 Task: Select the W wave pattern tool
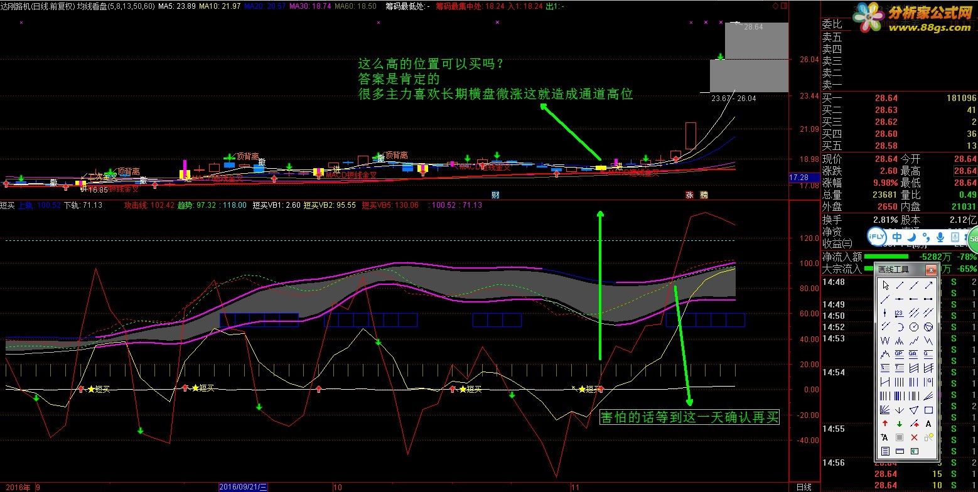(x=885, y=340)
